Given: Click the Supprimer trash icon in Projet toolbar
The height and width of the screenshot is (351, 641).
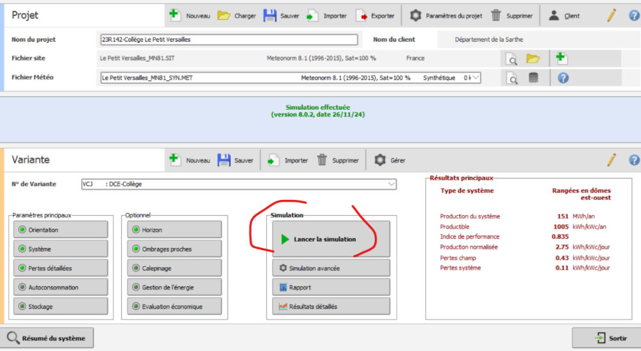Looking at the screenshot, I should (x=496, y=15).
